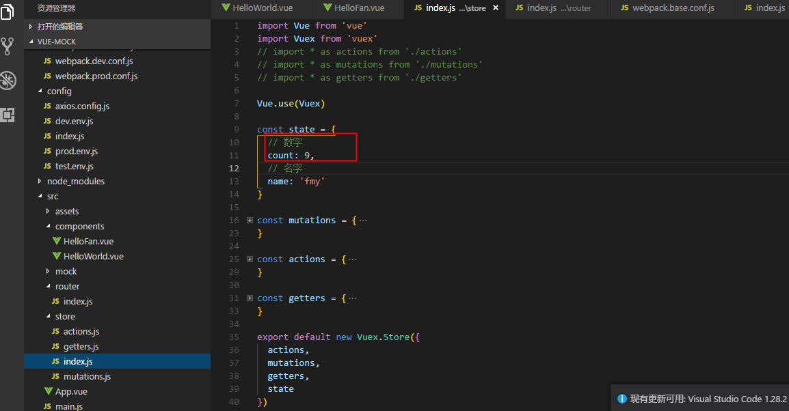Viewport: 789px width, 411px height.
Task: Click the commented import of './mutations'
Action: click(370, 65)
